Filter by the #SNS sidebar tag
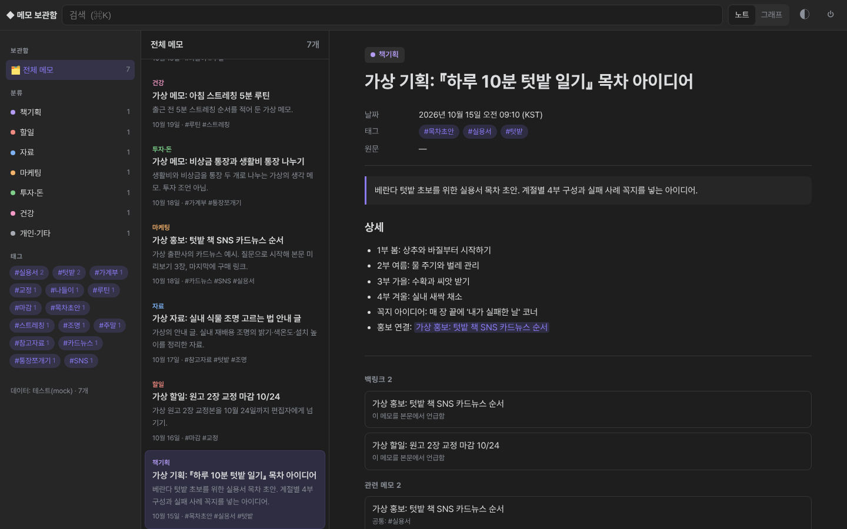The image size is (847, 529). [81, 361]
